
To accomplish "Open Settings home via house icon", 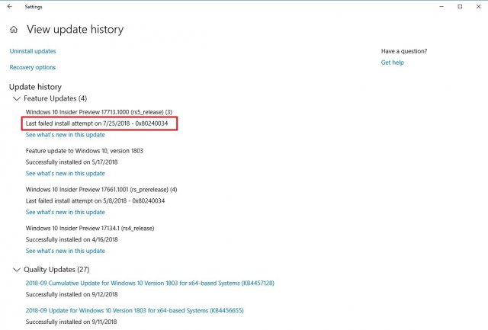I will [x=14, y=30].
